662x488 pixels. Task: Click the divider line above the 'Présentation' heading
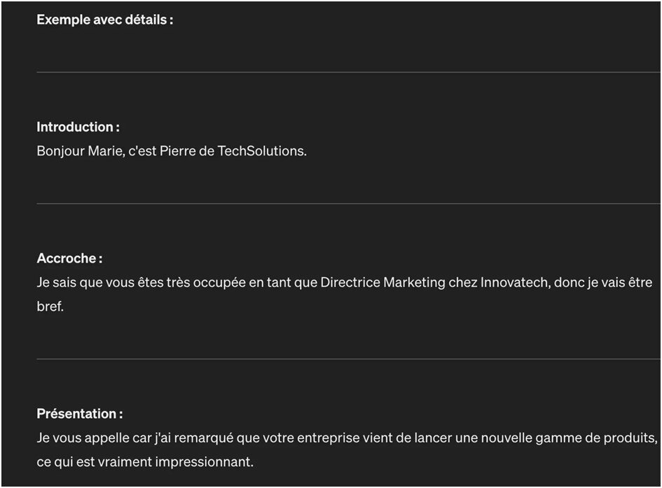[348, 359]
